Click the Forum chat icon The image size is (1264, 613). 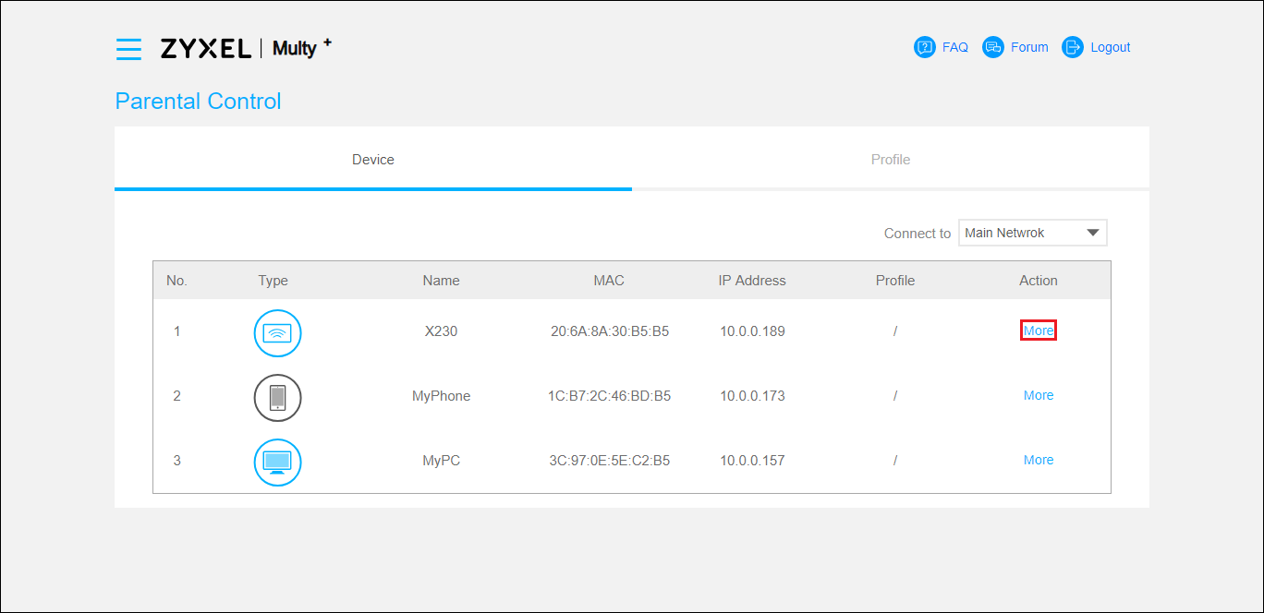click(x=993, y=47)
